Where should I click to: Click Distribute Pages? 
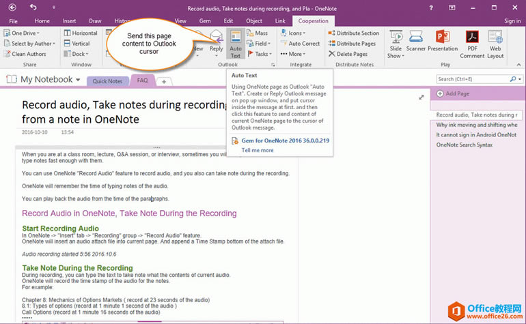coord(352,44)
